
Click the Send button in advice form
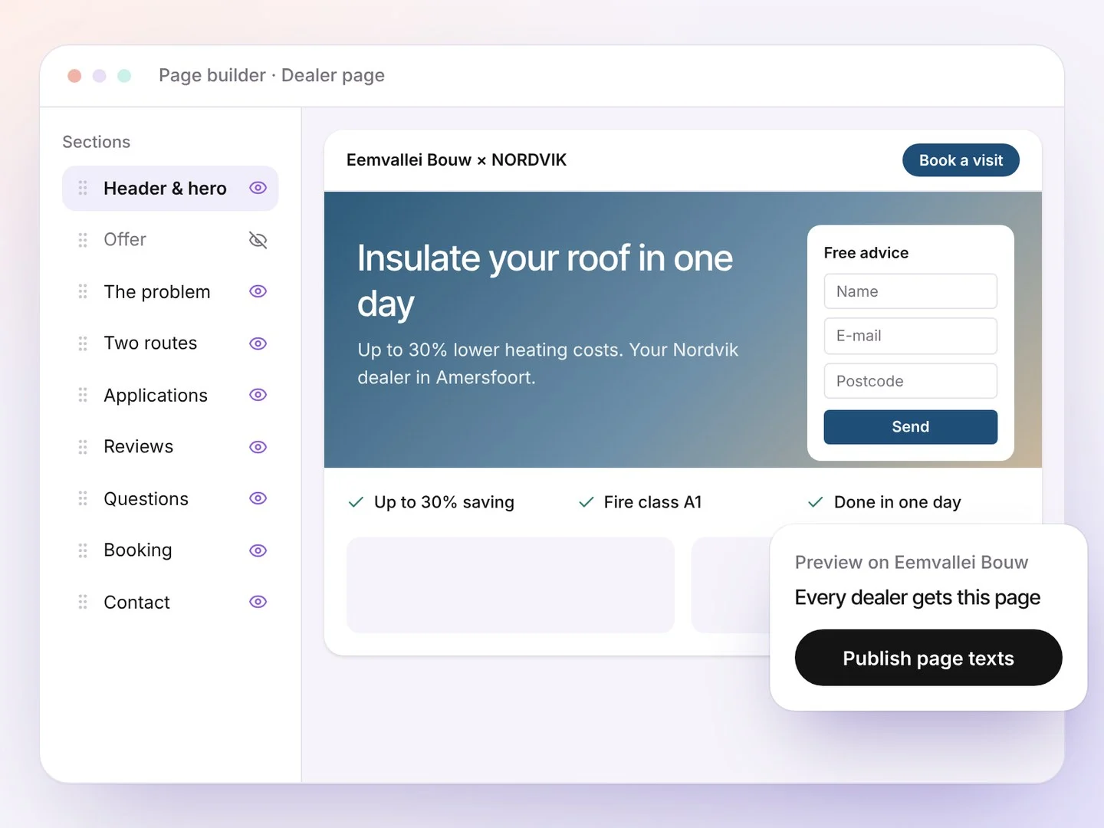pos(911,427)
